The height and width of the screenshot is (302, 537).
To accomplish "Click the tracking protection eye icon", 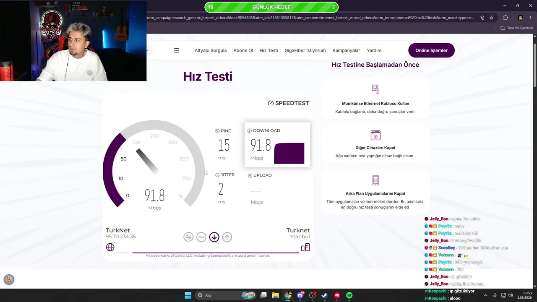I will [482, 18].
